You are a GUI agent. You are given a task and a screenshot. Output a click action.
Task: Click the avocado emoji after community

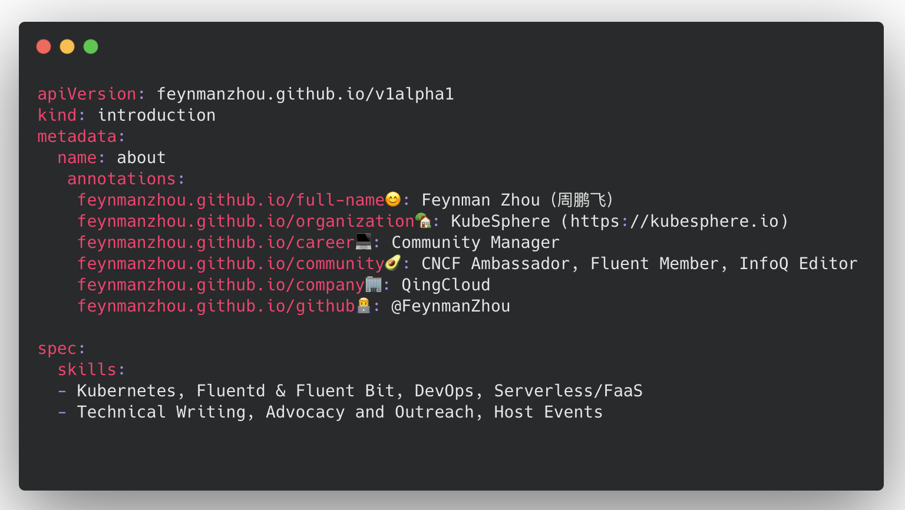click(393, 263)
